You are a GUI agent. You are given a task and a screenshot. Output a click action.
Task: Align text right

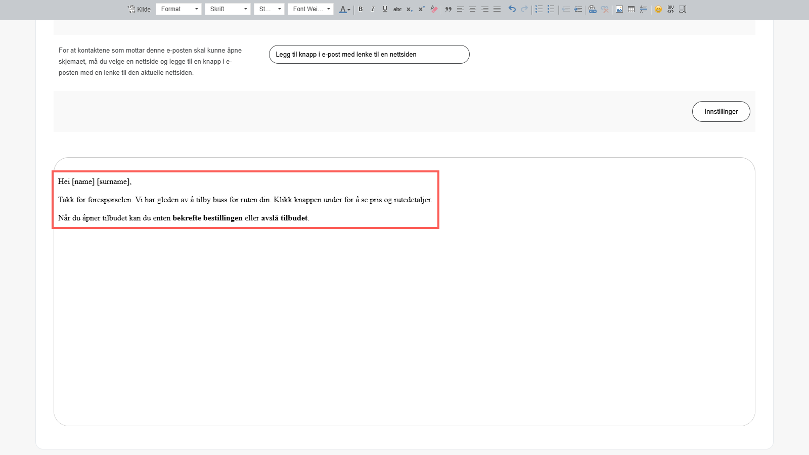pos(485,9)
